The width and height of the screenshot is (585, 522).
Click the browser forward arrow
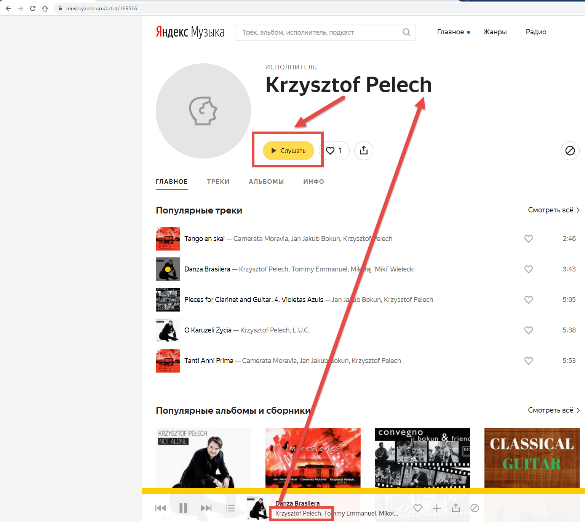point(21,8)
